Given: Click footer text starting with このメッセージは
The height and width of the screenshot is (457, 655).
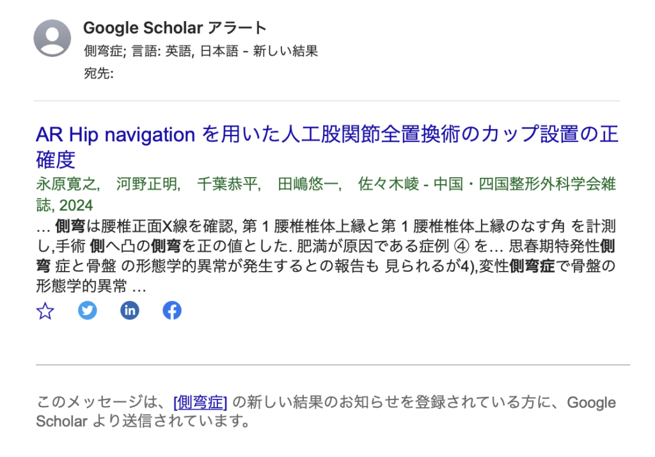Looking at the screenshot, I should [x=102, y=402].
